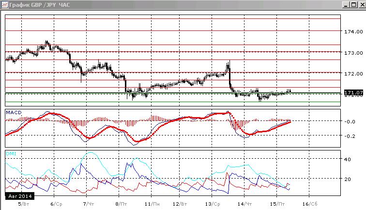This screenshot has width=366, height=210.
Task: Click the 13/Ср date label
Action: click(x=213, y=204)
